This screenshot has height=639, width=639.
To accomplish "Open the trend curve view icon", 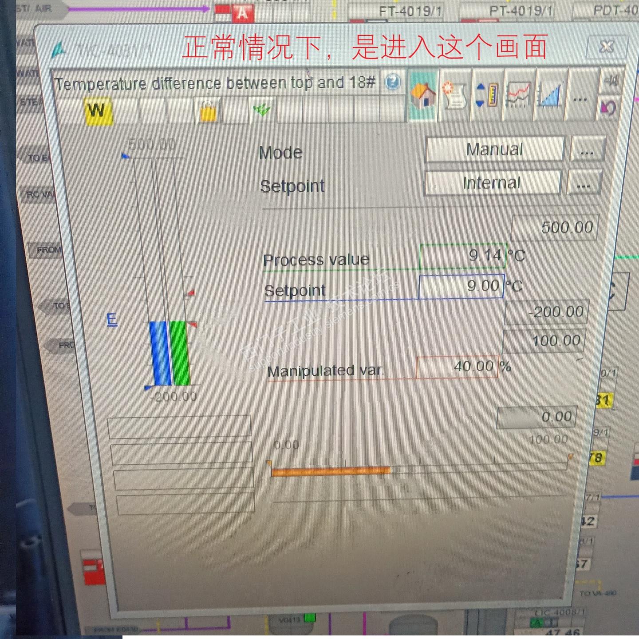I will (x=518, y=95).
